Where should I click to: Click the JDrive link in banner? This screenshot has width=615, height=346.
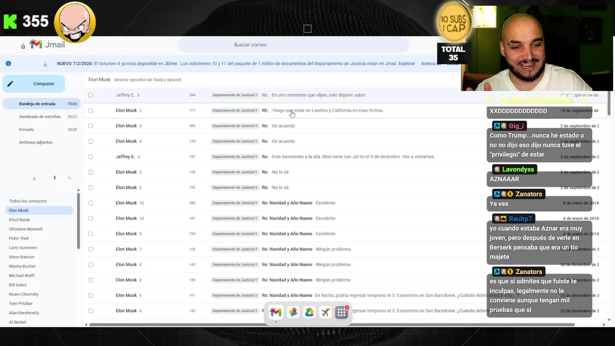coord(171,63)
